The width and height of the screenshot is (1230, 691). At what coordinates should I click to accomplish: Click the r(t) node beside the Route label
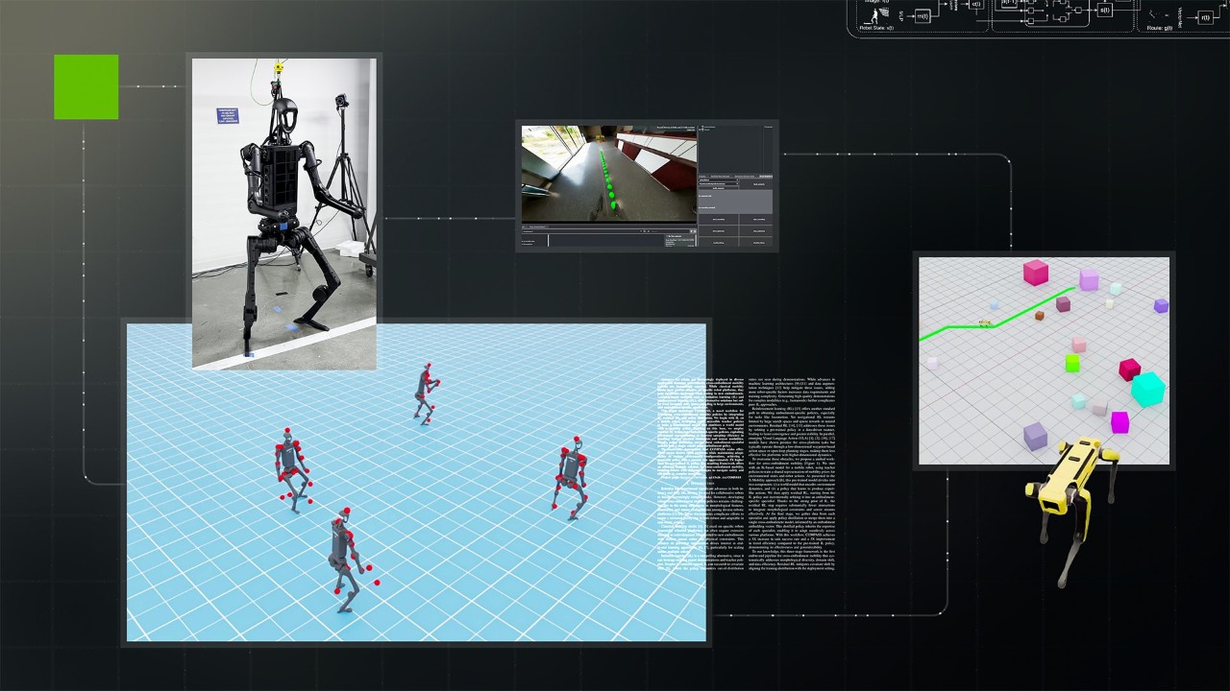pyautogui.click(x=1205, y=18)
